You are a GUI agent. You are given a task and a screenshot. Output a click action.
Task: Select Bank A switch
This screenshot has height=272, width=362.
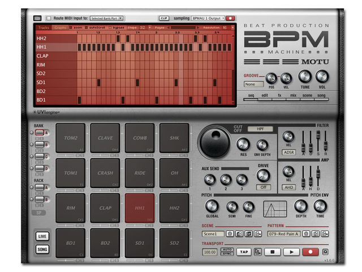point(40,133)
